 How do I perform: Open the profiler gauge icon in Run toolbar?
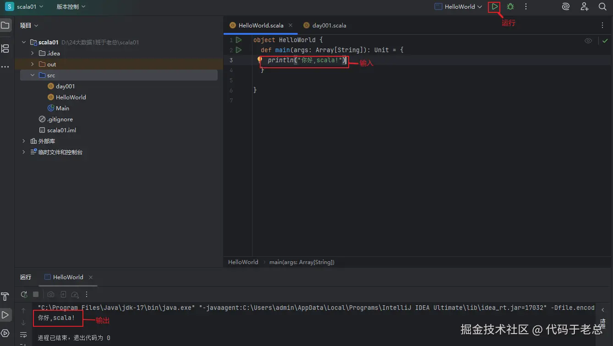pos(75,295)
